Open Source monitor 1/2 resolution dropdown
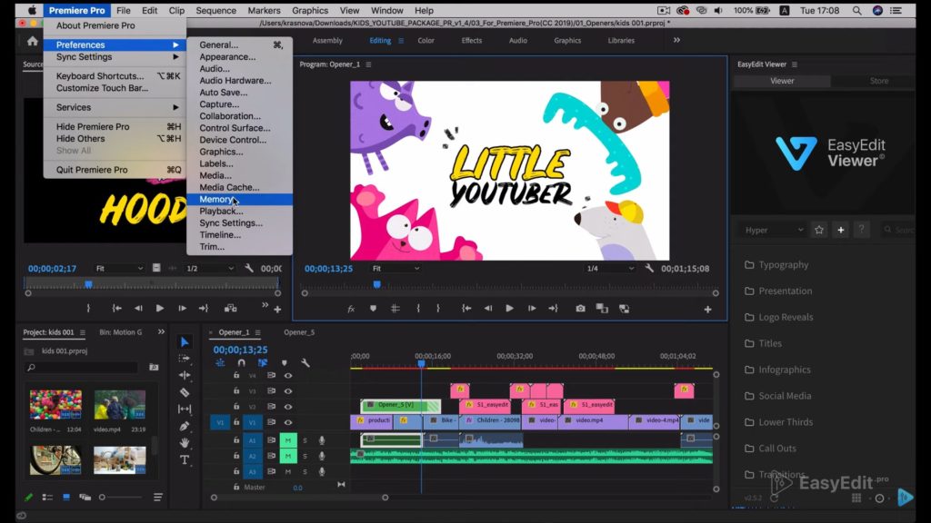Viewport: 931px width, 523px height. tap(210, 269)
